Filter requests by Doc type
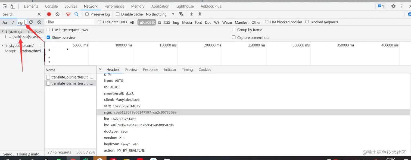The width and height of the screenshot is (411, 160). coord(208,22)
